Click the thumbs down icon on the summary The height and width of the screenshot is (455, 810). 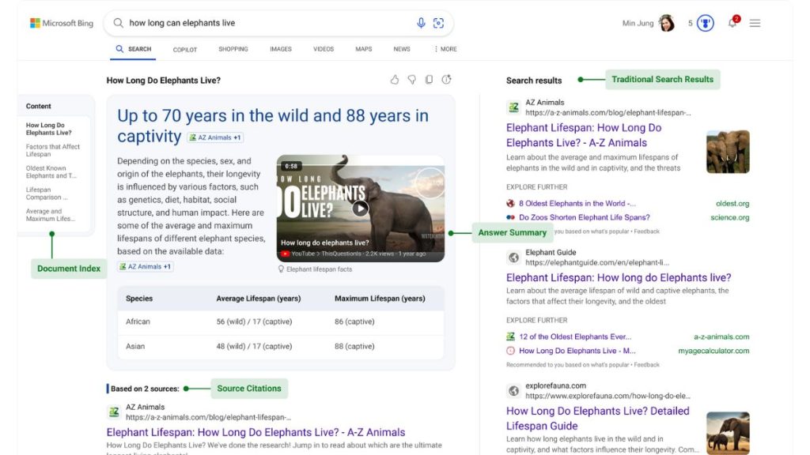(413, 79)
